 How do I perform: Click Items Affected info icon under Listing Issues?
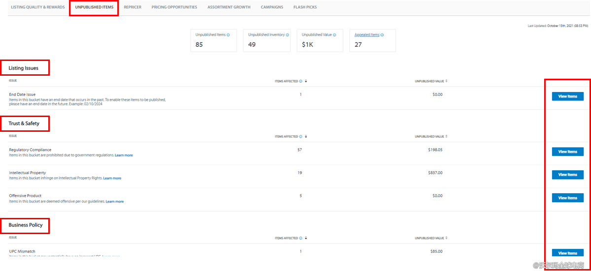click(x=301, y=81)
